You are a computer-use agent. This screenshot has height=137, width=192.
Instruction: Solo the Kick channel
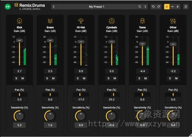pos(16,78)
